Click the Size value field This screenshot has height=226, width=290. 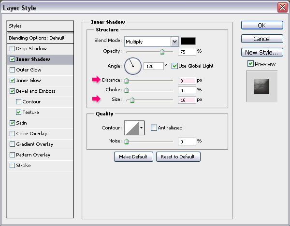[187, 100]
